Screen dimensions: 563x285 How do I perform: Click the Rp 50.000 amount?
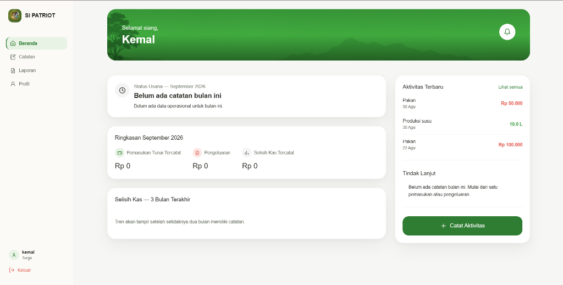tap(512, 103)
